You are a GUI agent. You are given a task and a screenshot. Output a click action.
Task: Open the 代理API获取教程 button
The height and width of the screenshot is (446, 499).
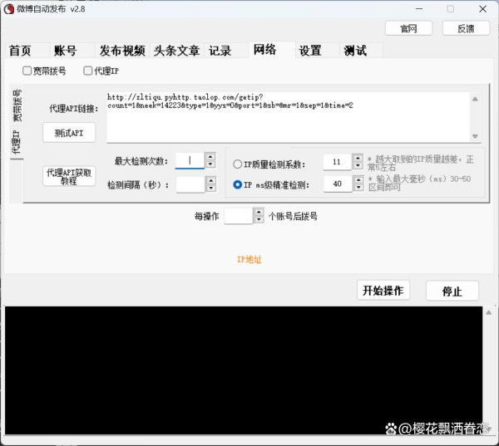point(69,177)
